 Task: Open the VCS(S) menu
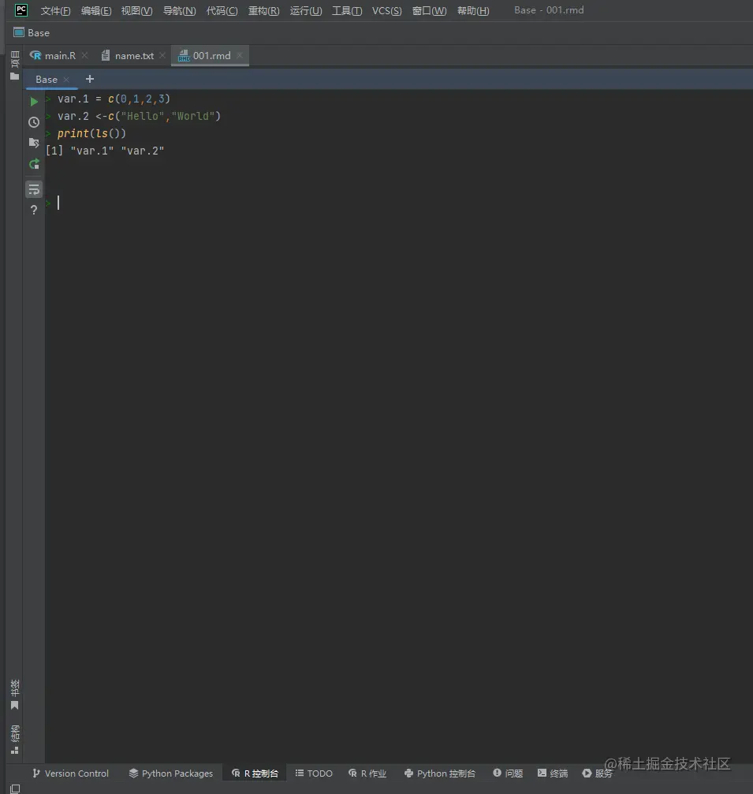point(387,10)
